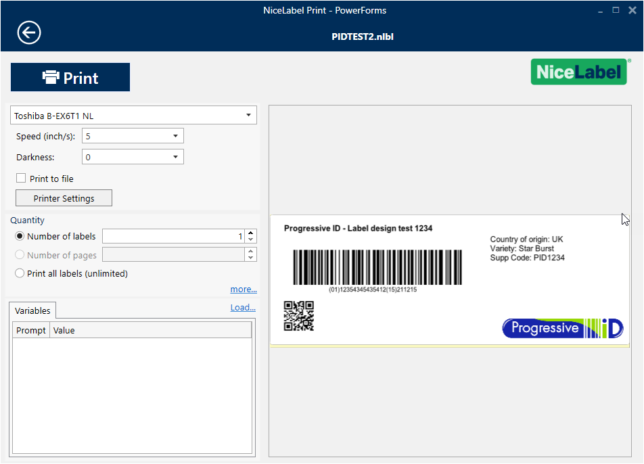Click the Prompt column header
644x464 pixels.
[x=31, y=330]
